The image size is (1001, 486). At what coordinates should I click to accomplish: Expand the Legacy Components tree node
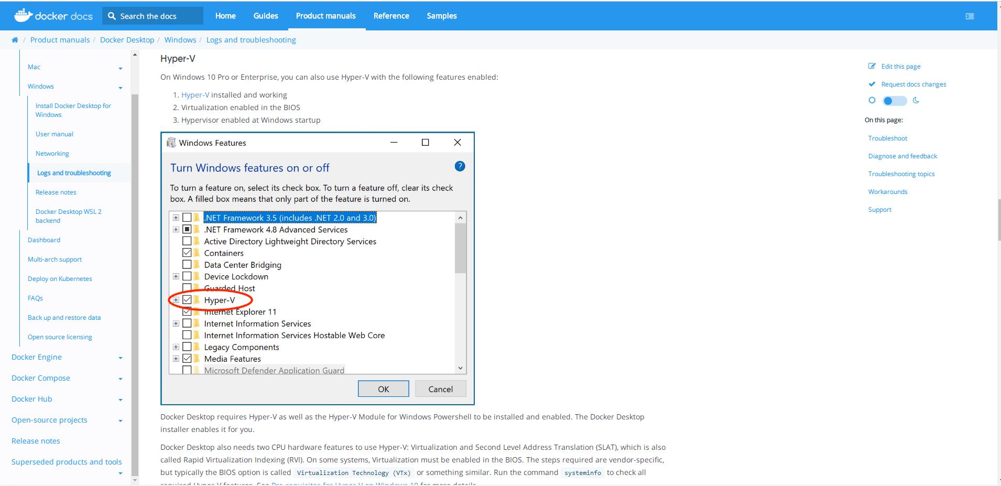[176, 347]
